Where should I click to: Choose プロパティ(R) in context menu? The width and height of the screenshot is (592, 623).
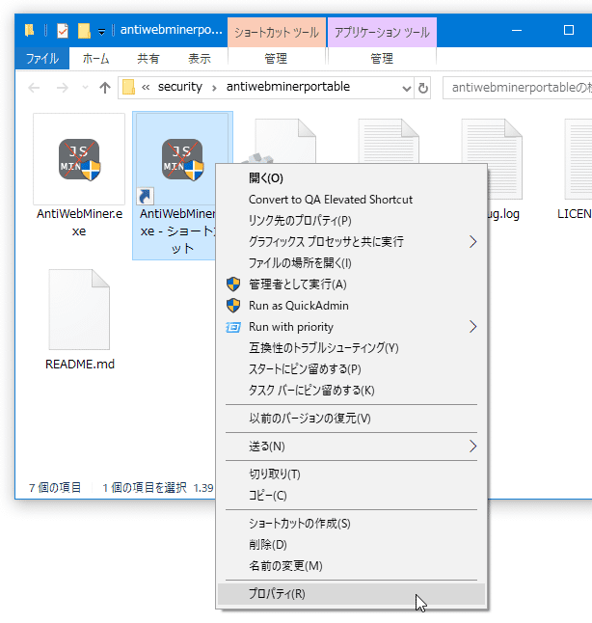[x=351, y=594]
